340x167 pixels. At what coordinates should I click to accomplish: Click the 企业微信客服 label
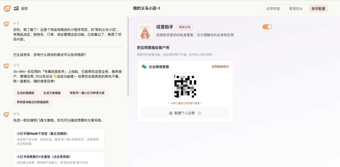point(159,67)
